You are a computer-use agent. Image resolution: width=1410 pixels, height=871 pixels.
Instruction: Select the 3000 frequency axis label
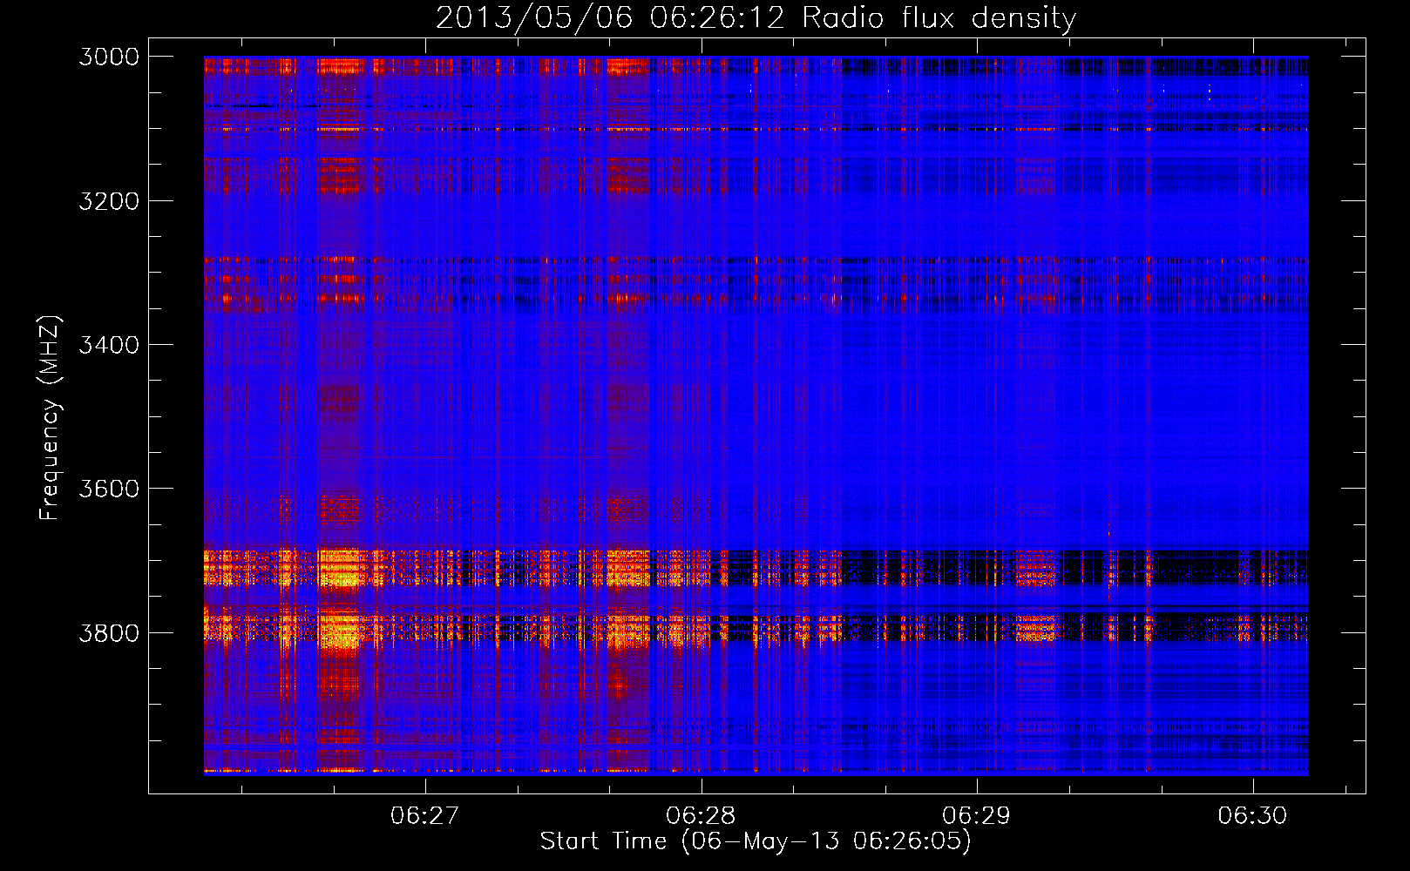(x=109, y=57)
